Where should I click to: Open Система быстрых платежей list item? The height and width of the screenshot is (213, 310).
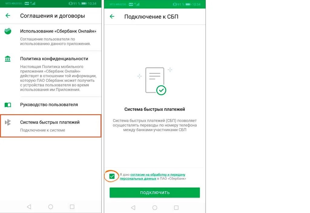tap(51, 126)
